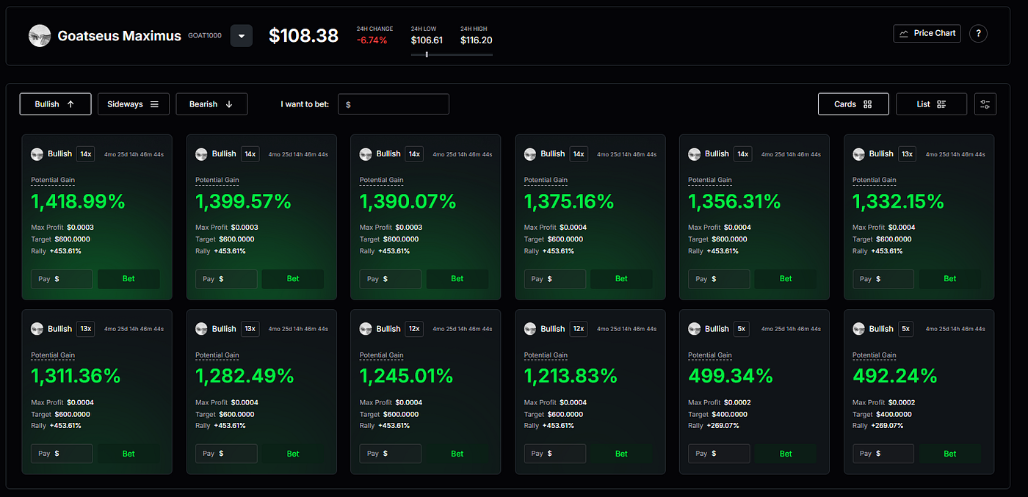This screenshot has width=1028, height=497.
Task: Click the goat icon on the 1,311.36% card
Action: tap(37, 329)
